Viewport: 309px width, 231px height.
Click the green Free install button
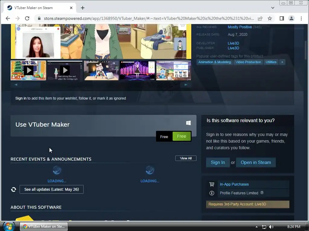[181, 136]
